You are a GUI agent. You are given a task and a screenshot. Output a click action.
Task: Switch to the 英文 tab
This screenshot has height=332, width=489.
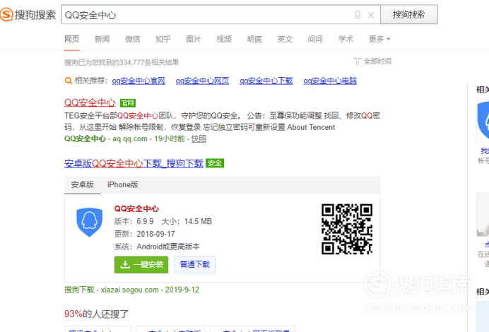point(285,39)
